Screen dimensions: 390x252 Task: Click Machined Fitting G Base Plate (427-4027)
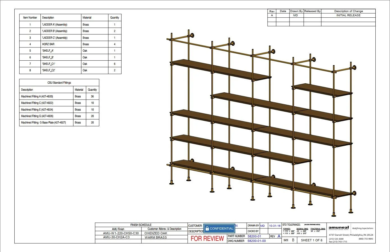tap(44, 123)
